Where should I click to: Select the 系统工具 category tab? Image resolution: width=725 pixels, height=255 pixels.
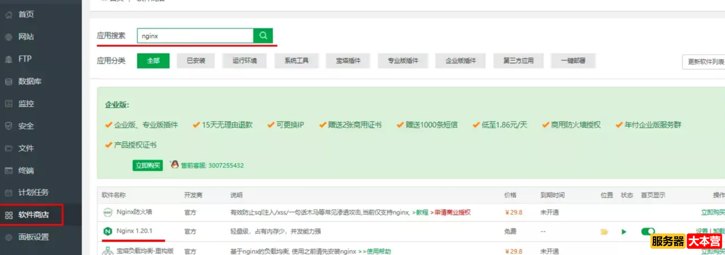coord(296,61)
